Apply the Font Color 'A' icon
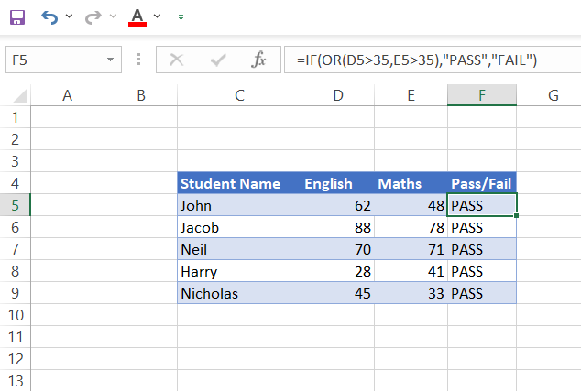 click(137, 16)
